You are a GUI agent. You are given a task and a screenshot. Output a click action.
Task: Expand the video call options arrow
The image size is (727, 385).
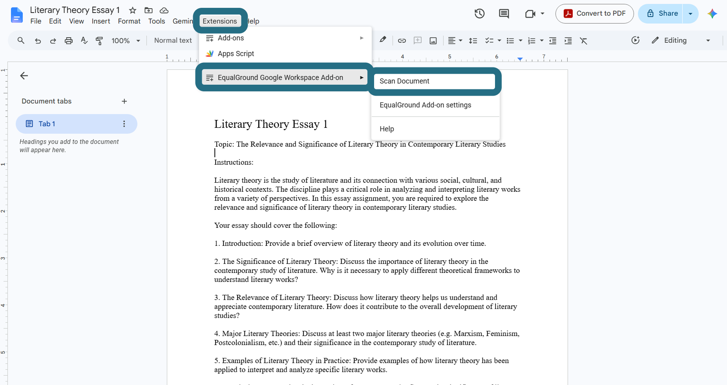[x=543, y=14]
